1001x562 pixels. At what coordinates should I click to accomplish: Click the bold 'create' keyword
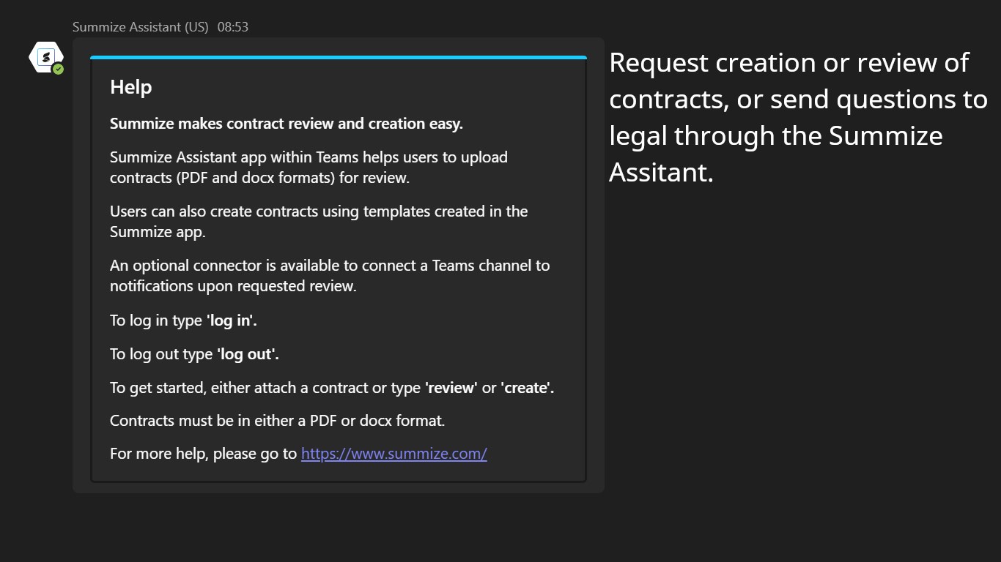coord(527,388)
